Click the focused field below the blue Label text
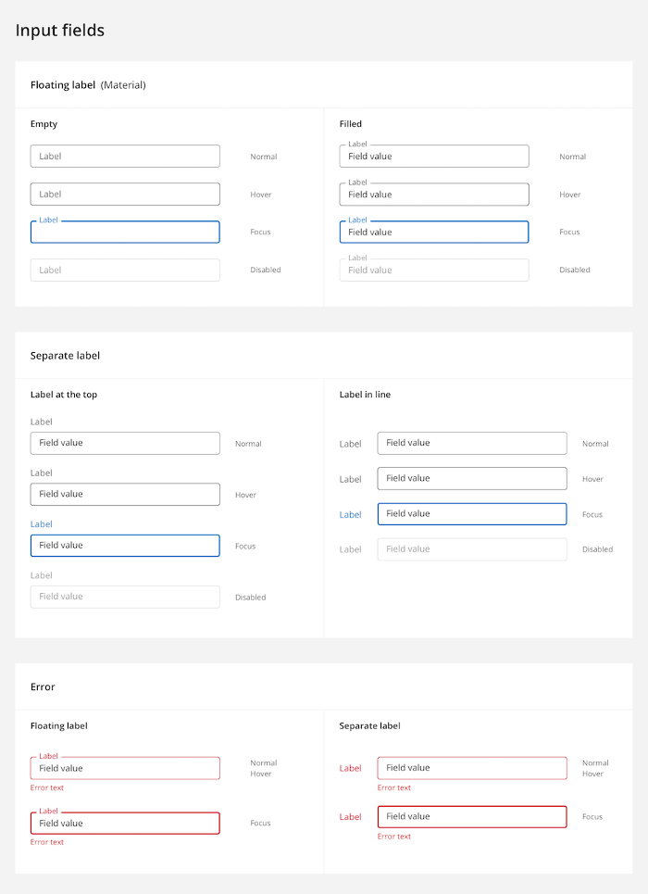This screenshot has height=894, width=648. (125, 545)
